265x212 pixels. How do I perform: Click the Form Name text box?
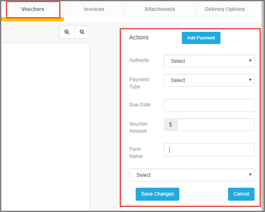click(209, 150)
